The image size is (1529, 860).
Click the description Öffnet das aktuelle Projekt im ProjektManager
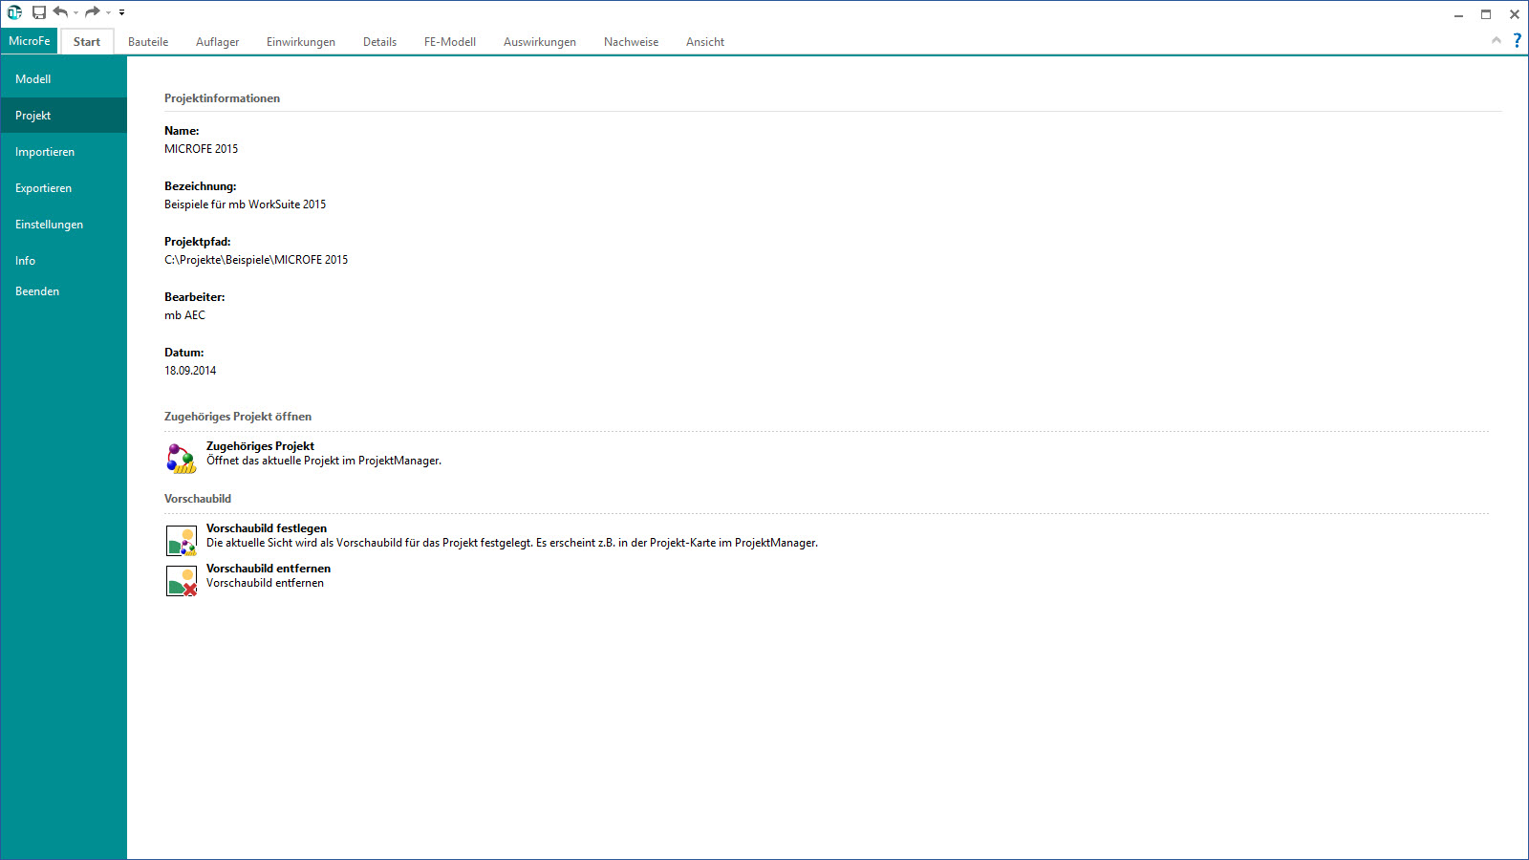[324, 461]
